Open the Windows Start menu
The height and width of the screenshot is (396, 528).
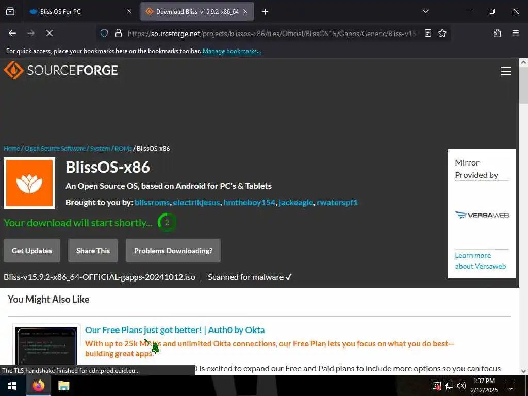point(13,386)
